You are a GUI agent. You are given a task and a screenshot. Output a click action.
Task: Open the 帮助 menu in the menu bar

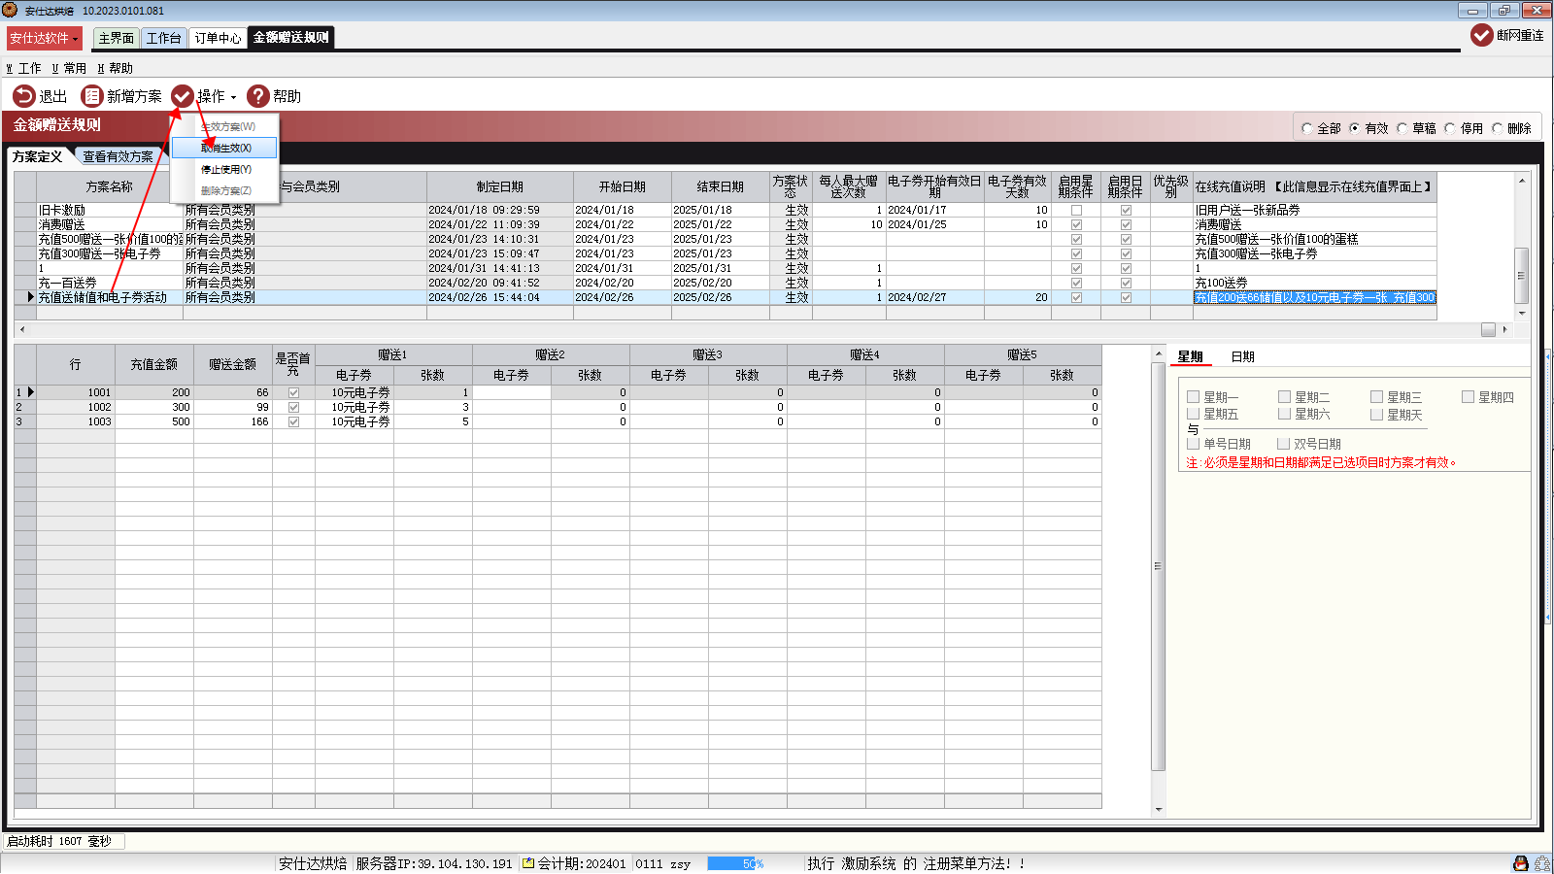click(115, 68)
